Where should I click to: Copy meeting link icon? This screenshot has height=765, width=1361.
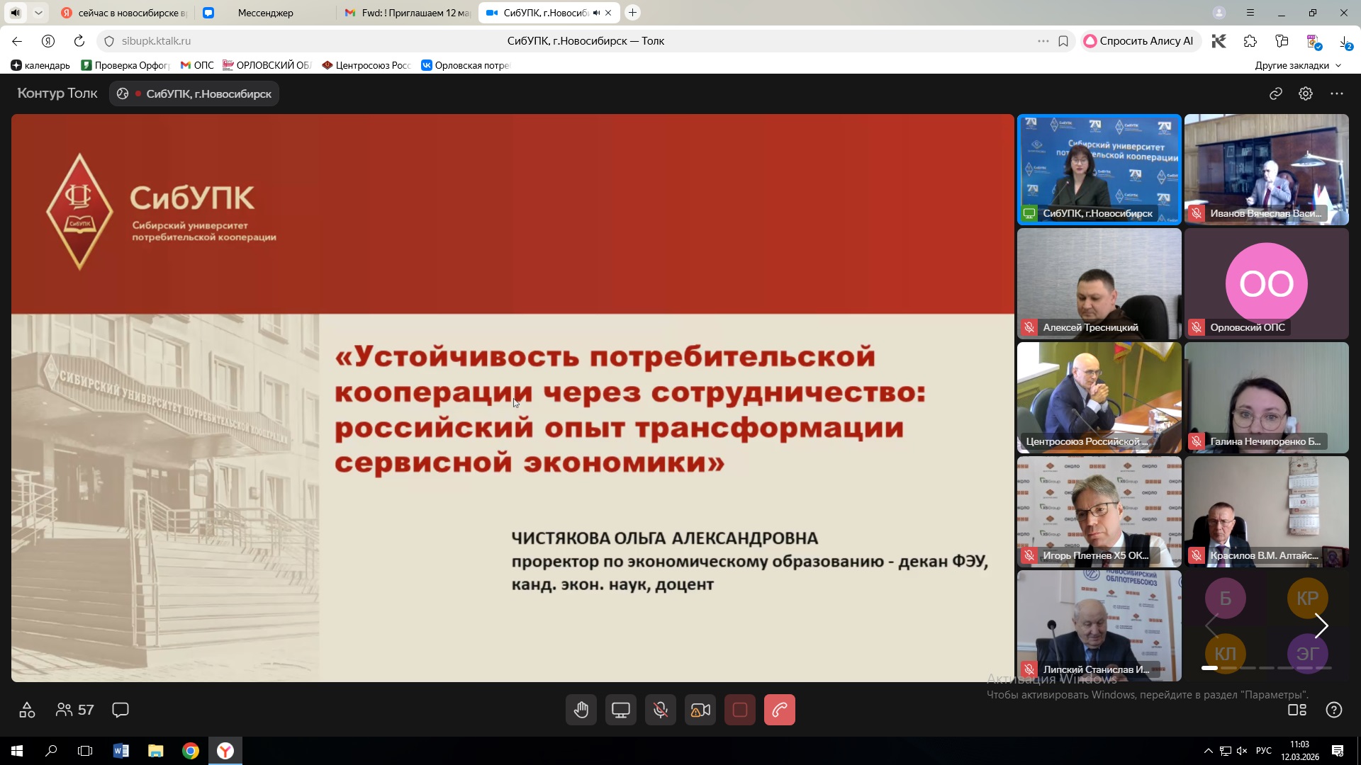pyautogui.click(x=1276, y=93)
